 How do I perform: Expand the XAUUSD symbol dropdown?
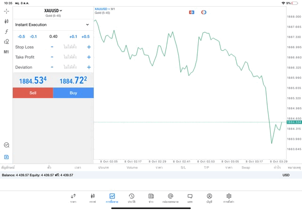tap(53, 10)
